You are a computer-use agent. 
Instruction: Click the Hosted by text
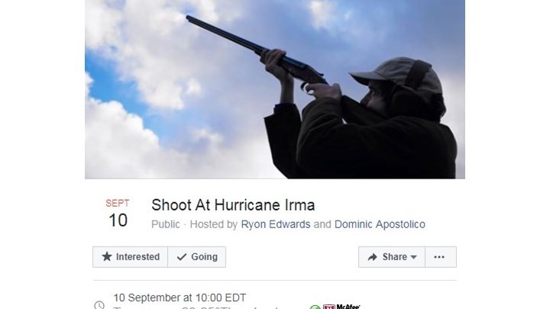click(214, 224)
